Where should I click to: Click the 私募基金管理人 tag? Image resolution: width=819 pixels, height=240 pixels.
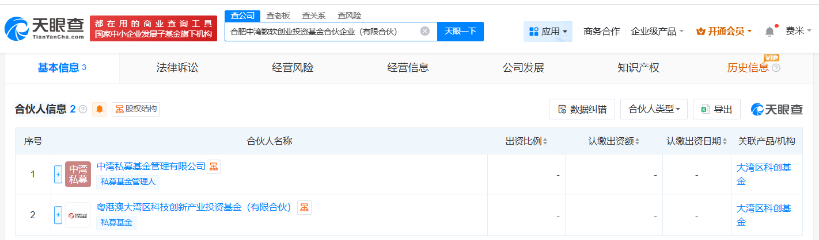tap(128, 181)
